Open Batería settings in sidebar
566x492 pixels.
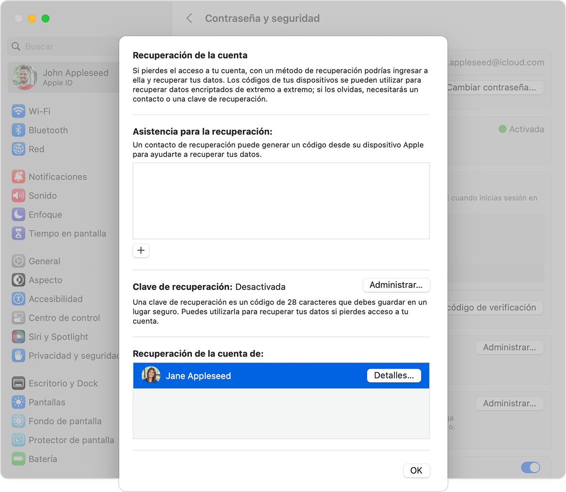[42, 459]
